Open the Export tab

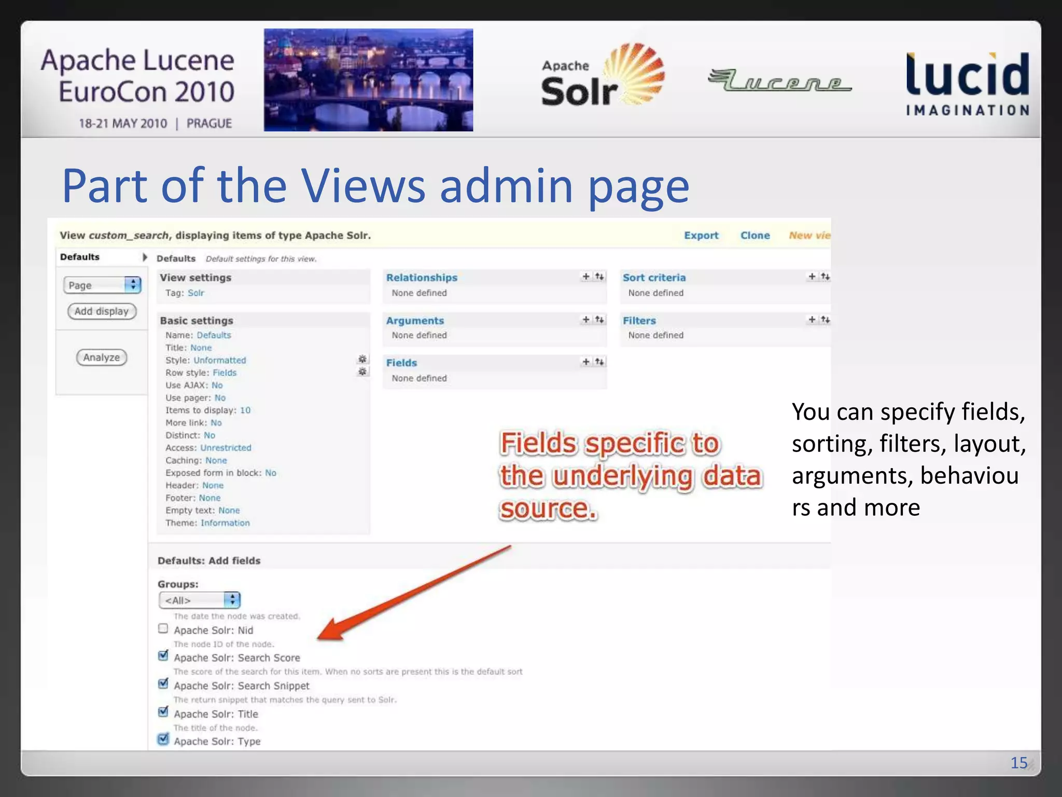(x=701, y=235)
